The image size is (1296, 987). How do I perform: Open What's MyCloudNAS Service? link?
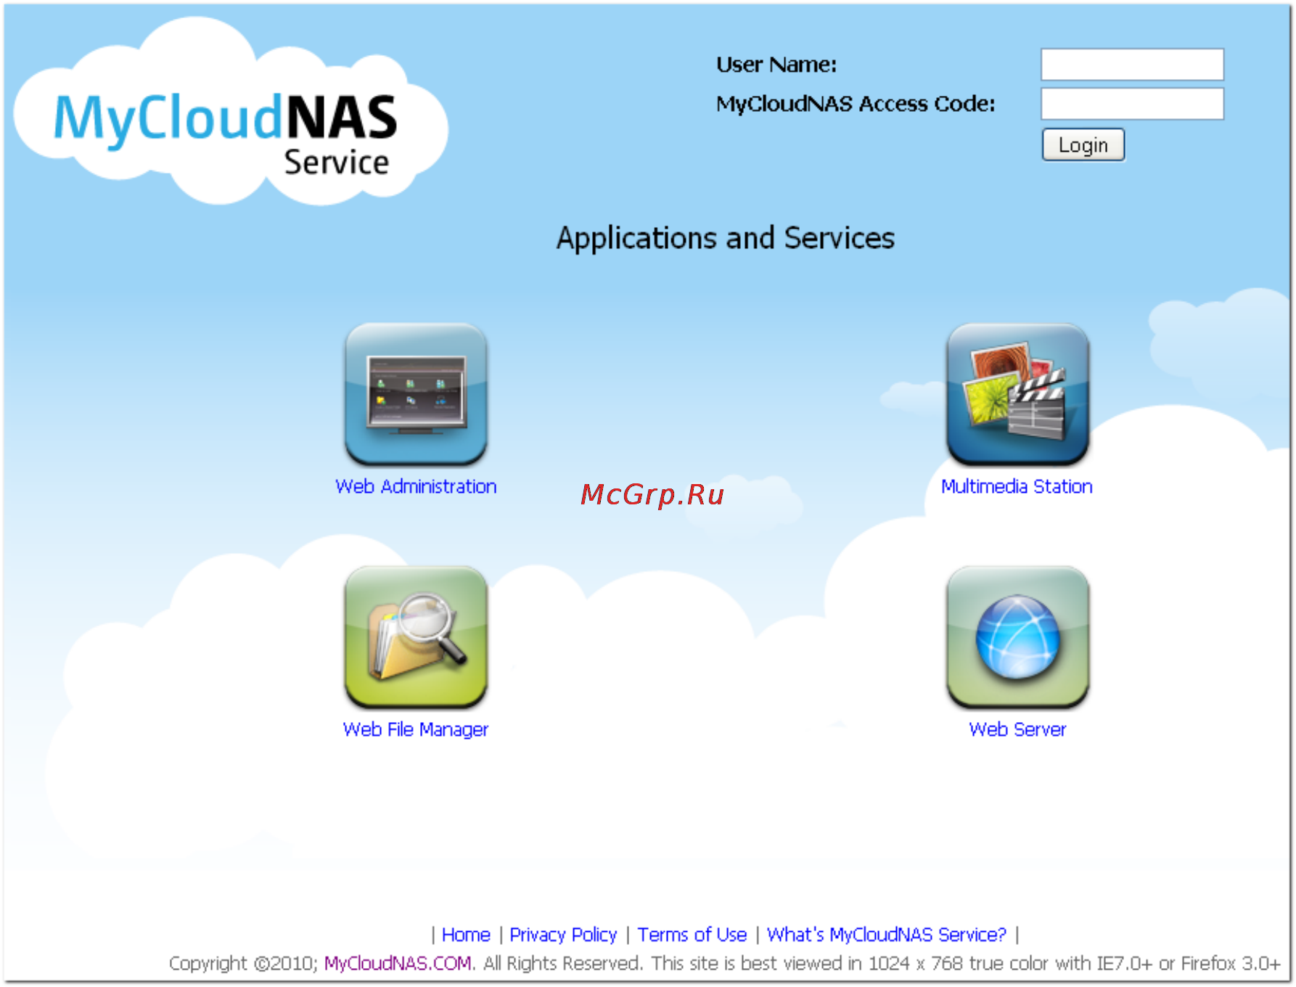coord(887,935)
